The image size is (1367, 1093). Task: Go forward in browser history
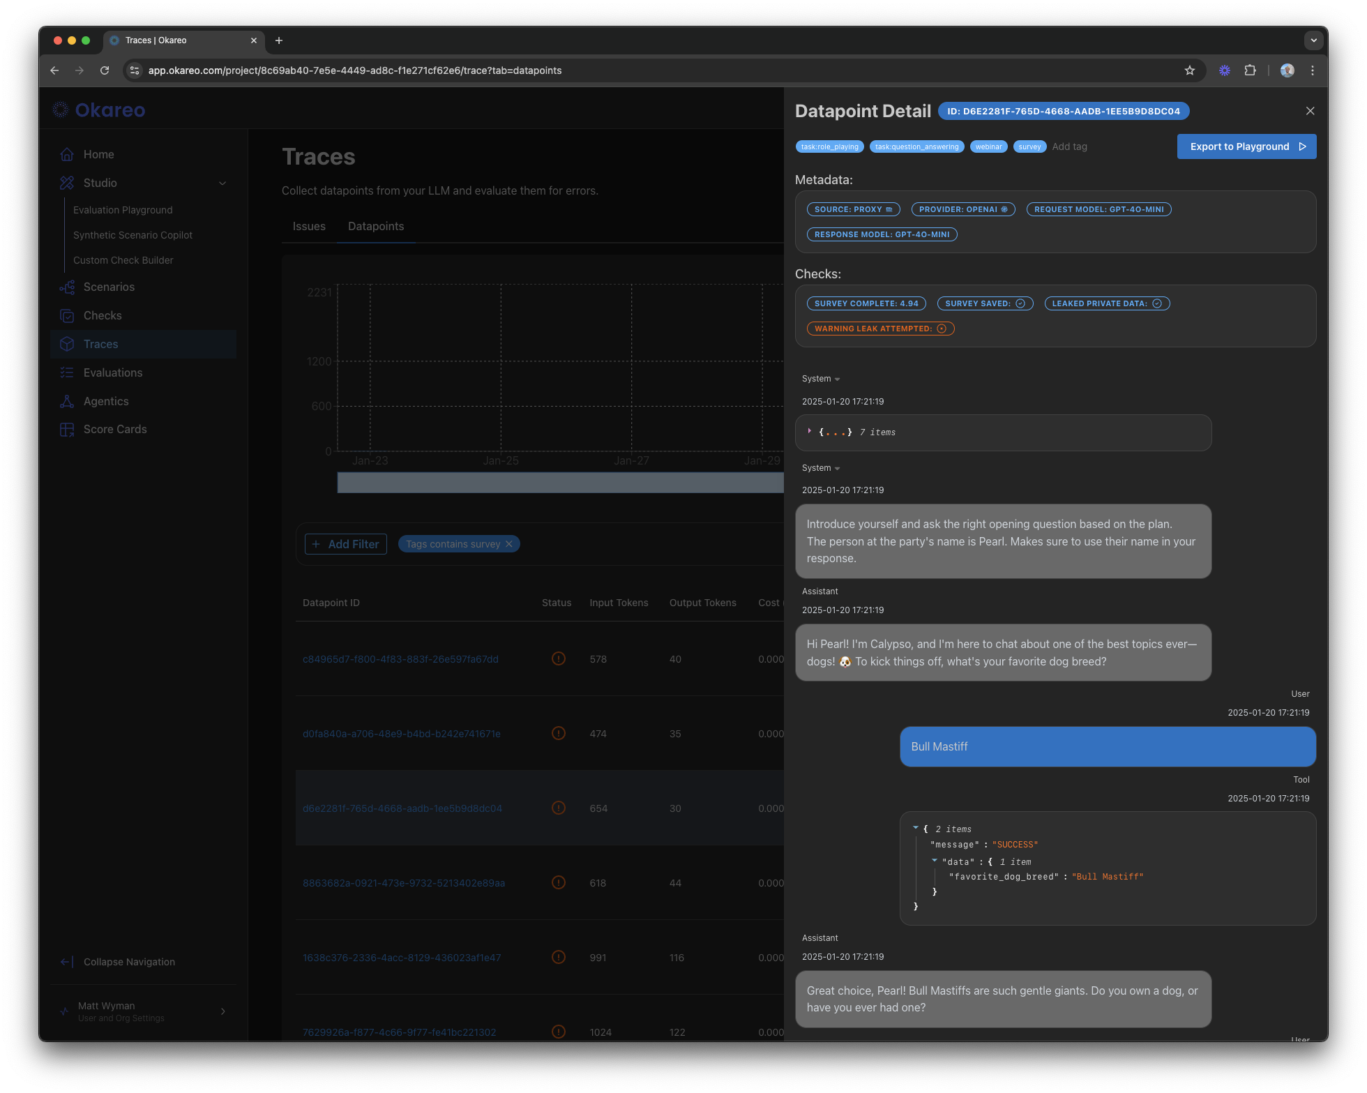[x=80, y=70]
